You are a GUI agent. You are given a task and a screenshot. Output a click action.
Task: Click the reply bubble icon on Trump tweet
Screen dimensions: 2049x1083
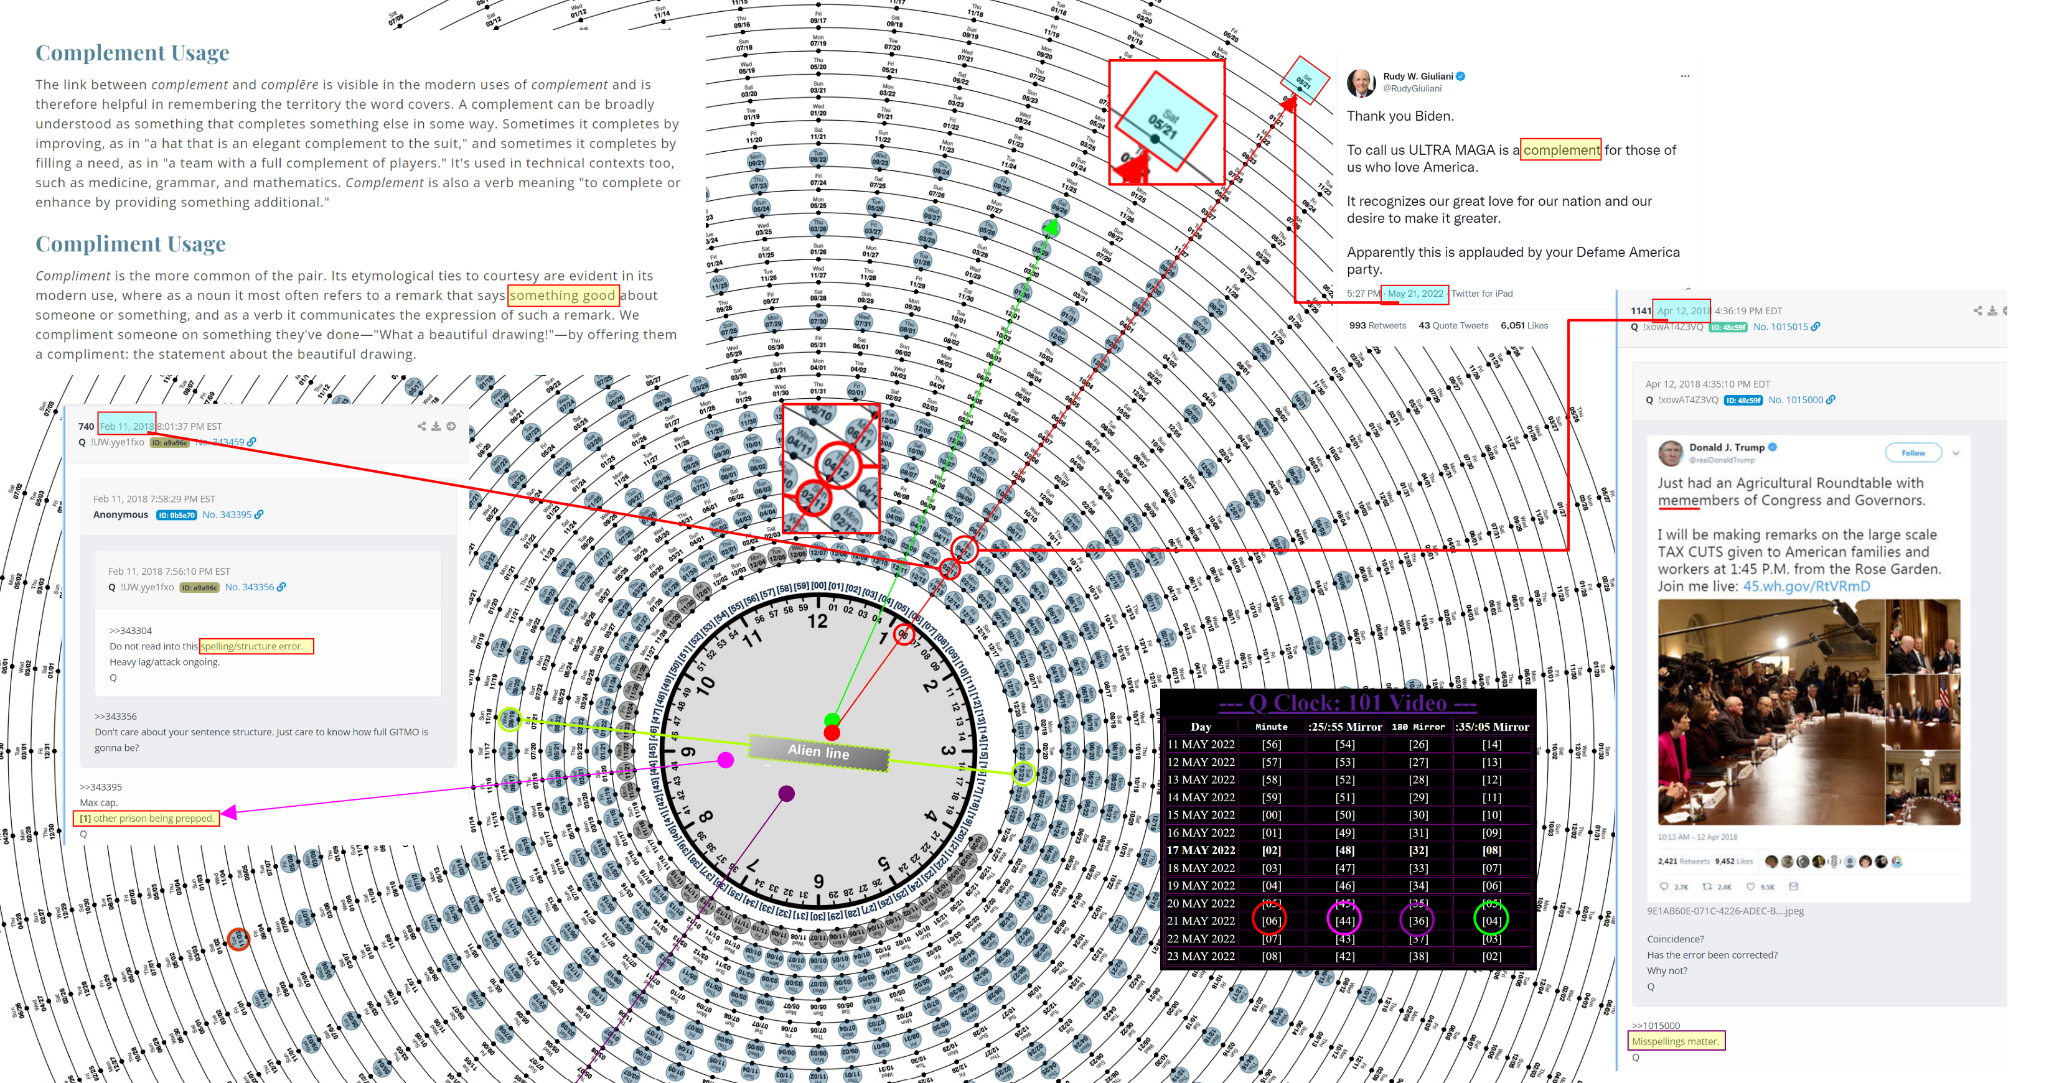click(1663, 886)
